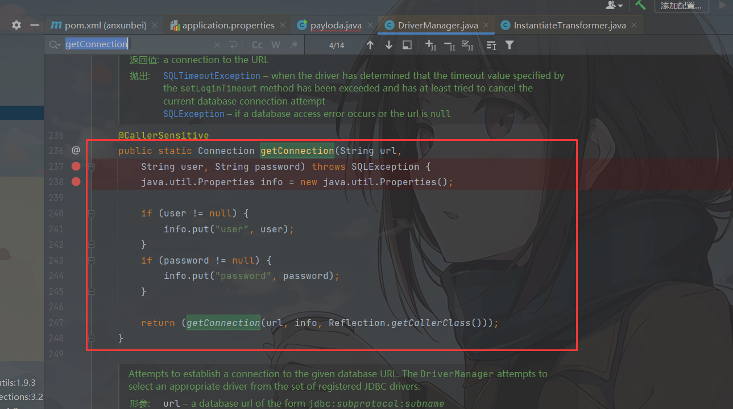Click in the getConnection search field
Image resolution: width=733 pixels, height=409 pixels.
point(142,44)
